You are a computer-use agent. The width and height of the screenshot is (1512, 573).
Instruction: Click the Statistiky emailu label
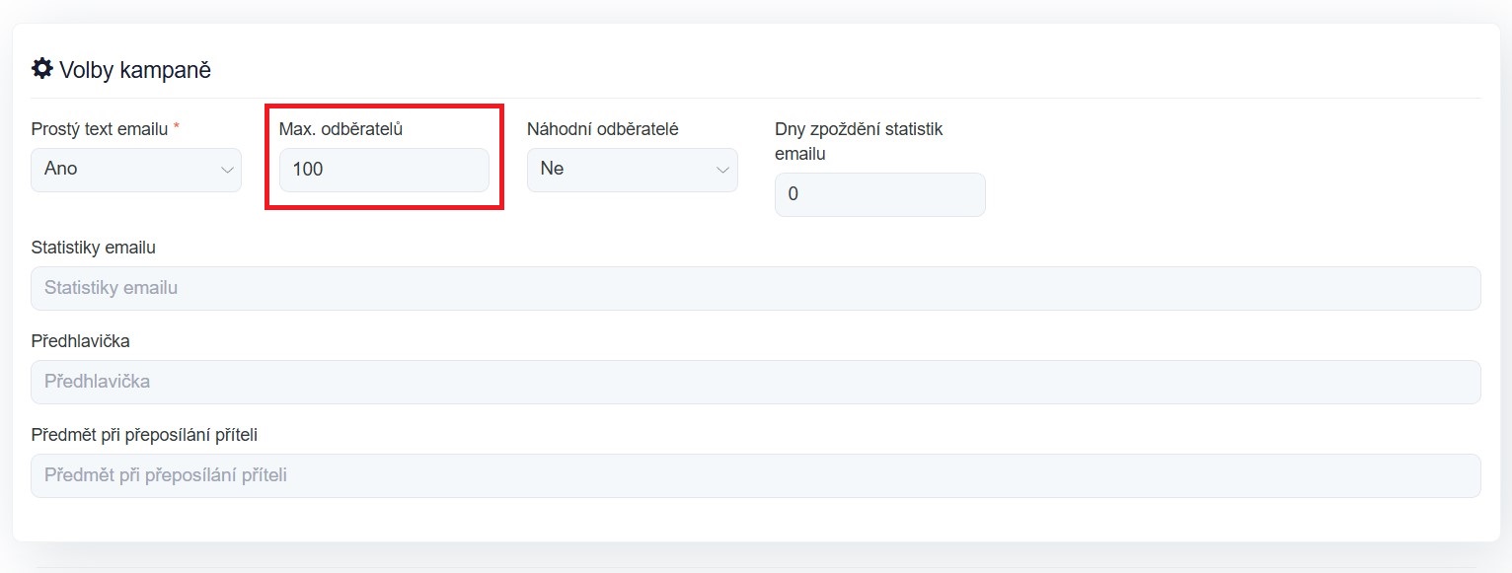point(93,248)
